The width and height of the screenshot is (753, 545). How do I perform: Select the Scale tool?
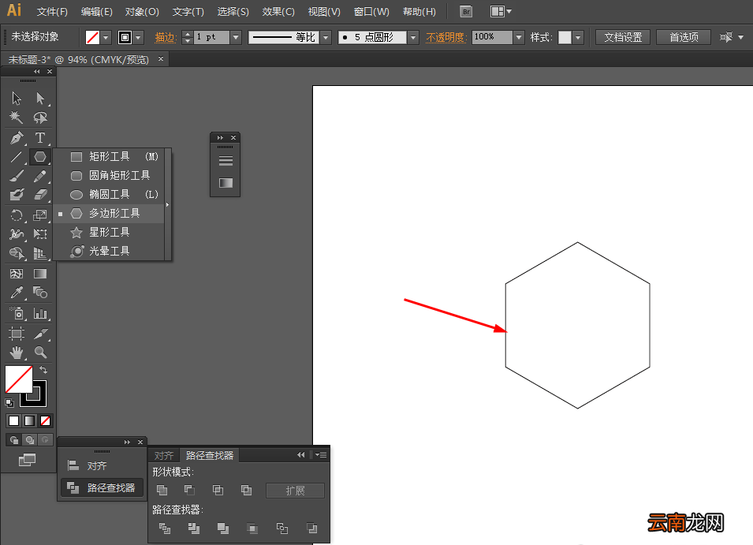pyautogui.click(x=40, y=215)
